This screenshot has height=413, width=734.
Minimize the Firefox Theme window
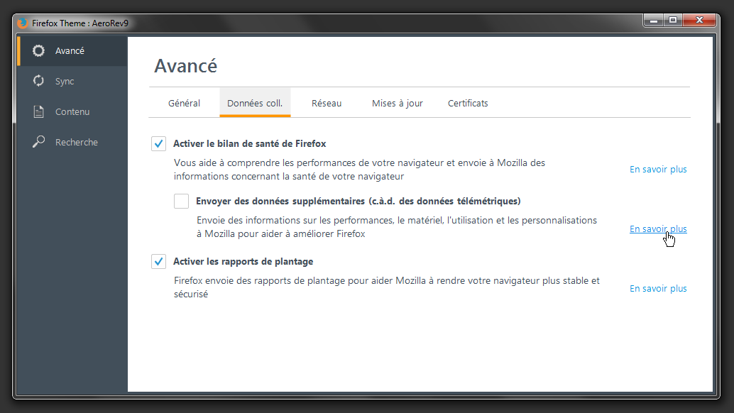point(652,20)
